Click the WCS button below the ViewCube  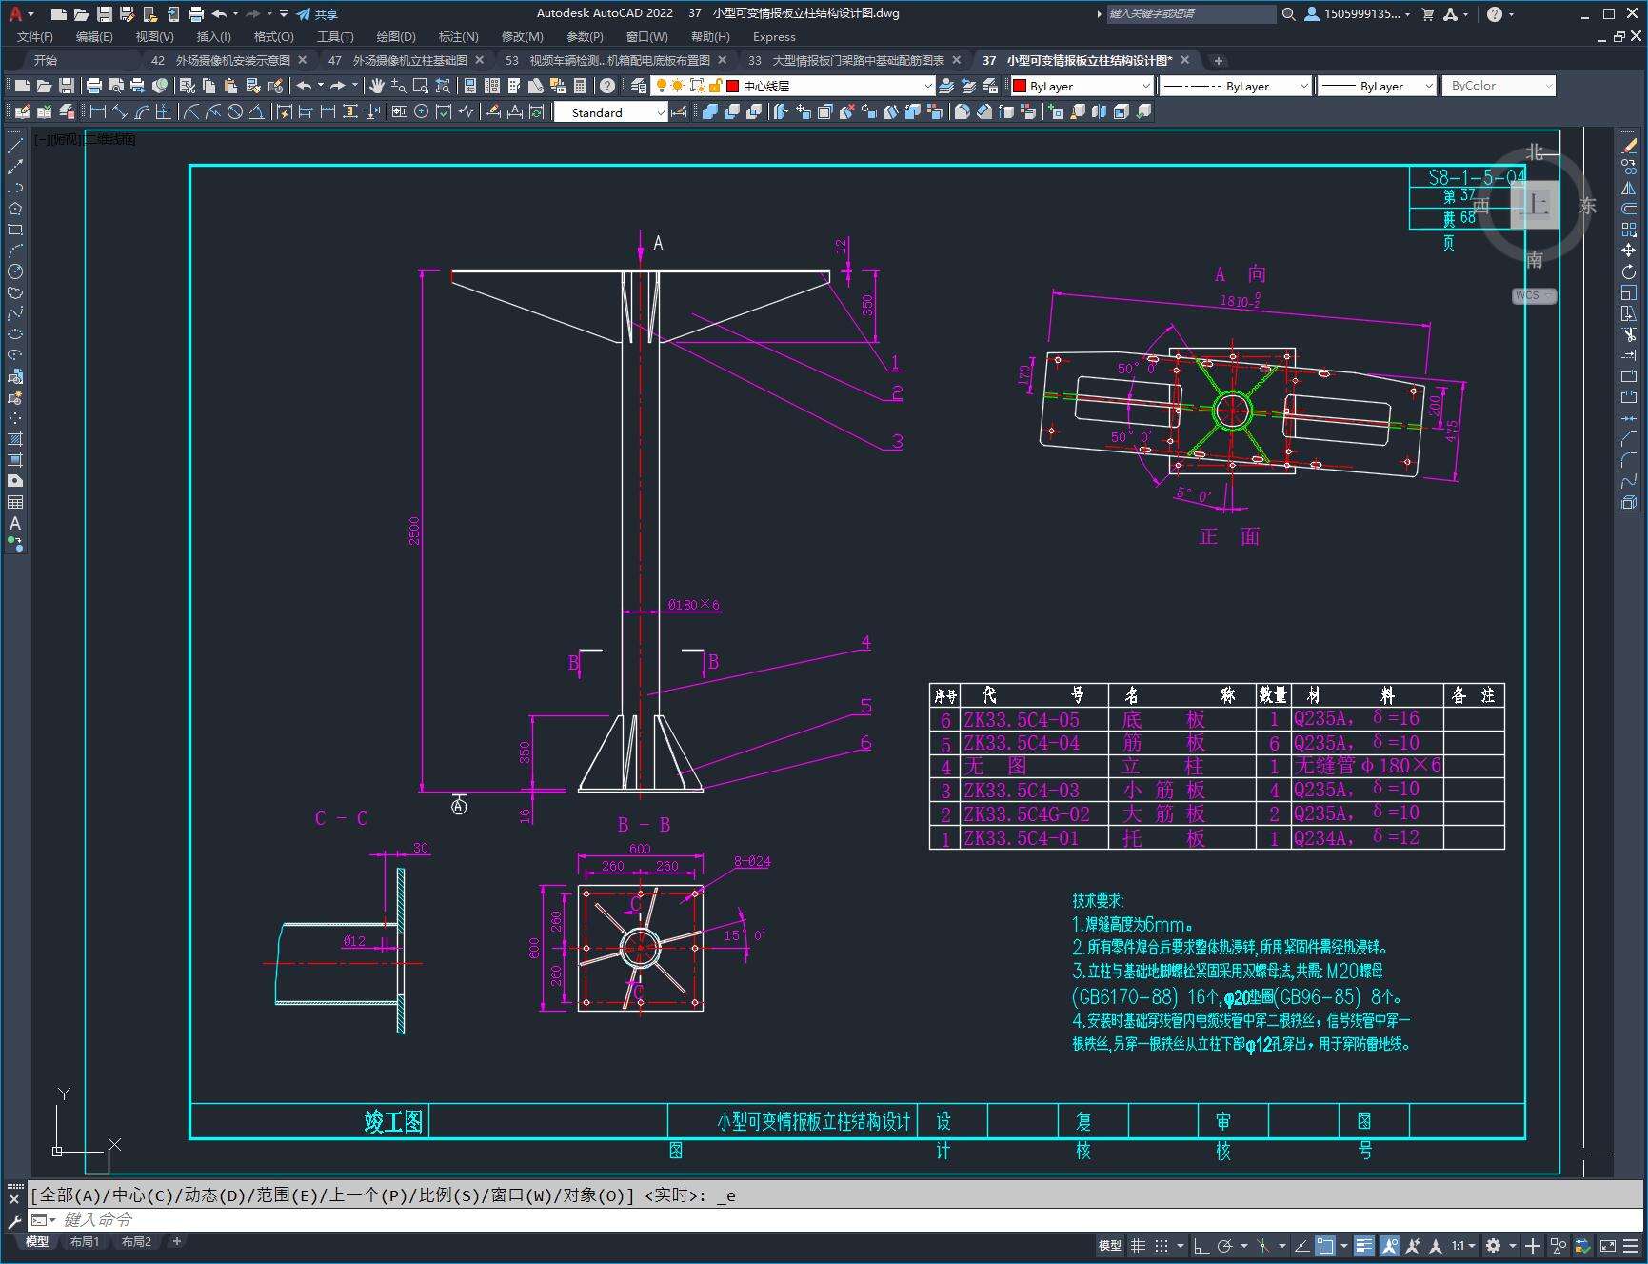pyautogui.click(x=1533, y=295)
